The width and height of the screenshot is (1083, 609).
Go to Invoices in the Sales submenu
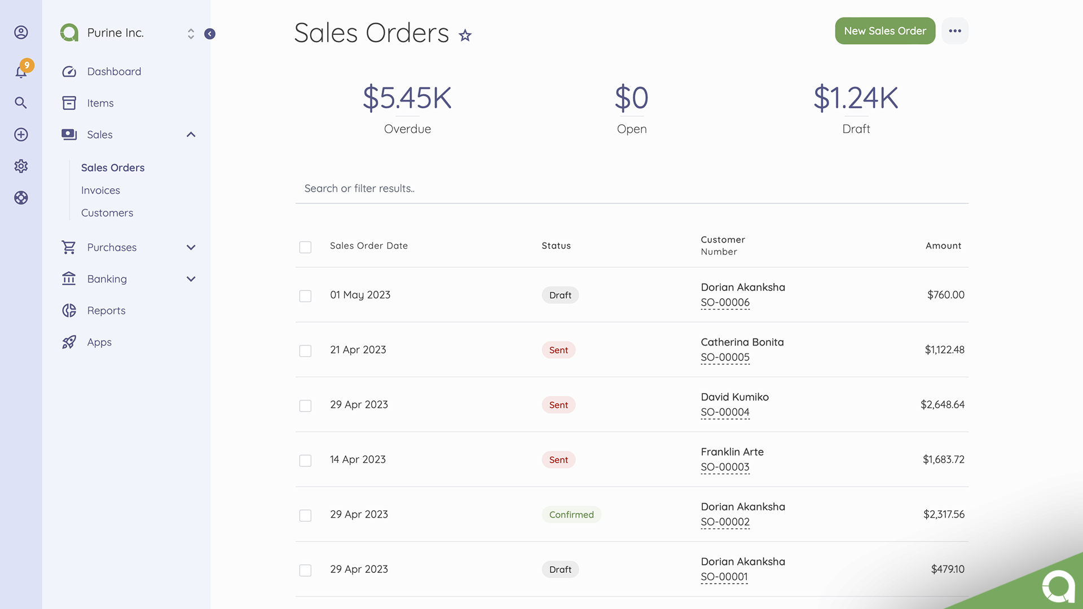point(100,190)
